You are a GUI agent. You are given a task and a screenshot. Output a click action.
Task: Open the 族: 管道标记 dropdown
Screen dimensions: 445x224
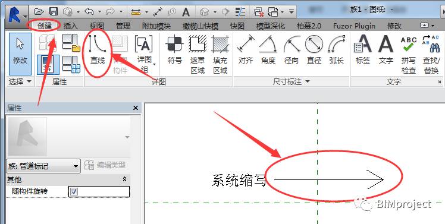(43, 166)
